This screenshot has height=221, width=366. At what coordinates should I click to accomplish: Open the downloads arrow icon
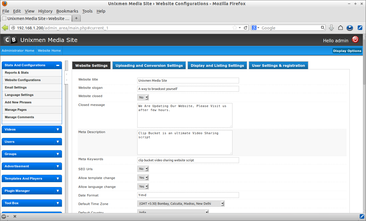click(331, 28)
